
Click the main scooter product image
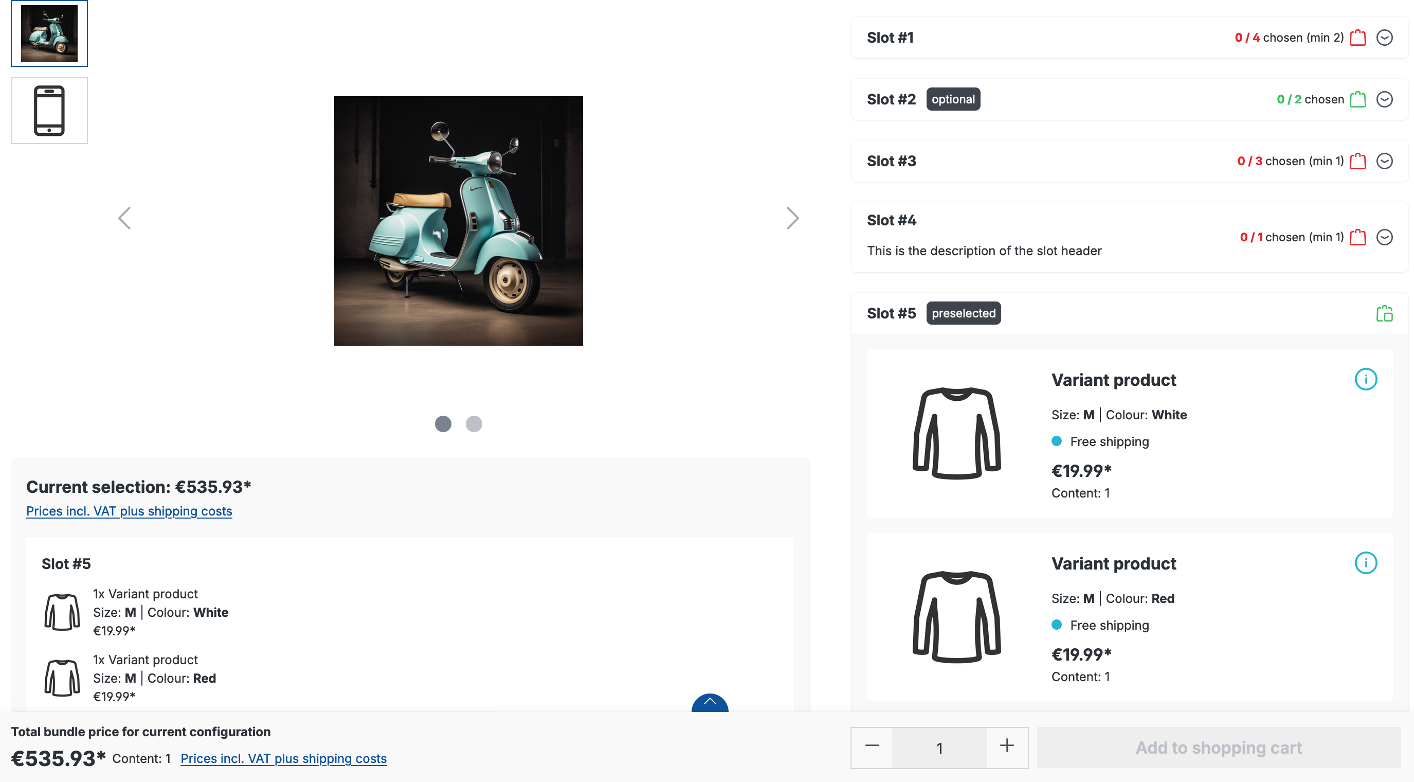(x=458, y=221)
